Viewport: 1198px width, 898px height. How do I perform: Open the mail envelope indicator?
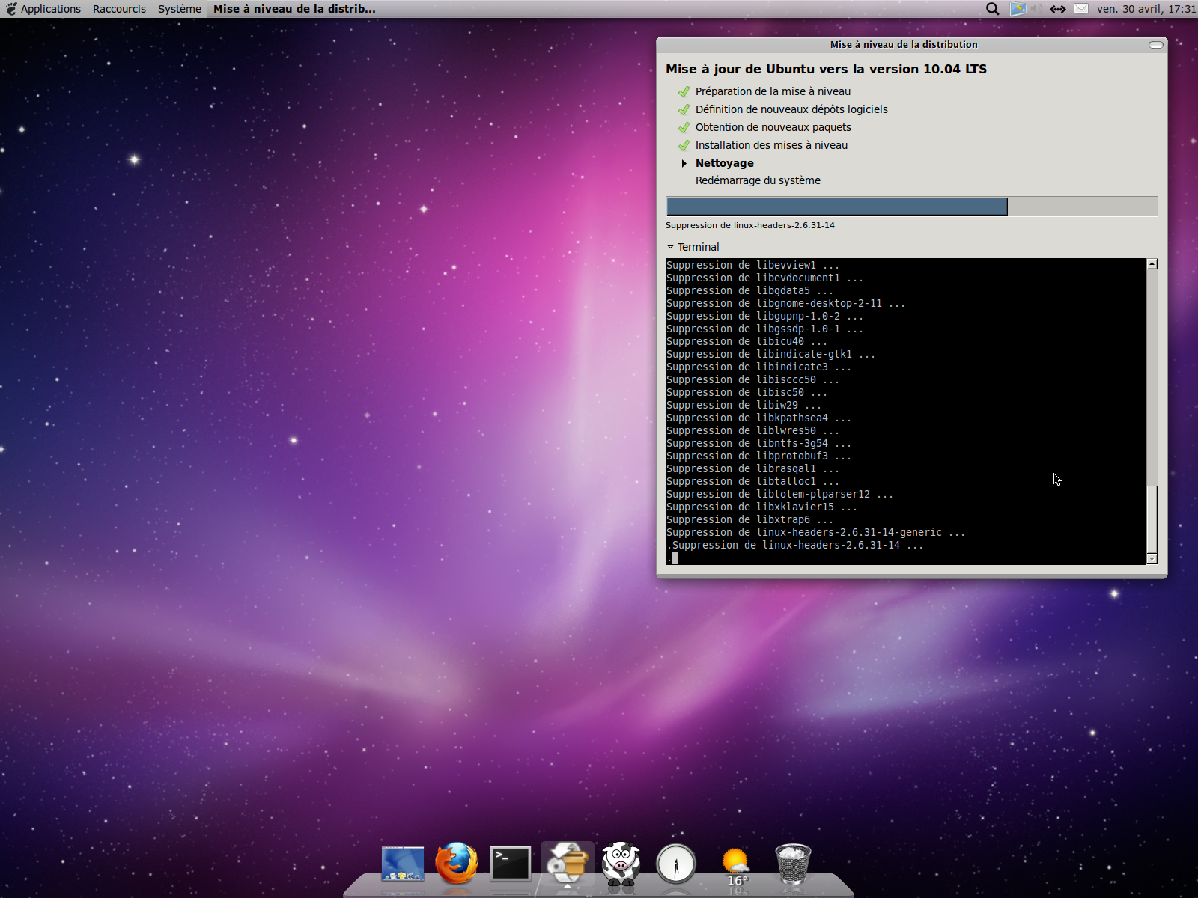[1081, 9]
